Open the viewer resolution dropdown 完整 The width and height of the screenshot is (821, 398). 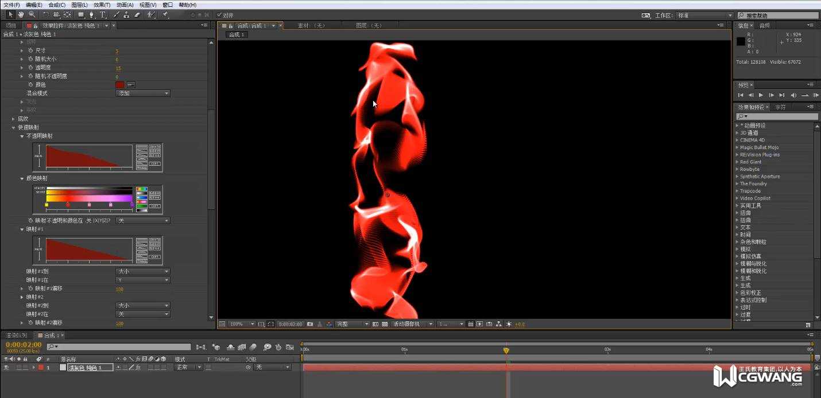(353, 324)
